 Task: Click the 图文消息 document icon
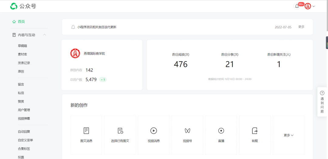point(86,131)
